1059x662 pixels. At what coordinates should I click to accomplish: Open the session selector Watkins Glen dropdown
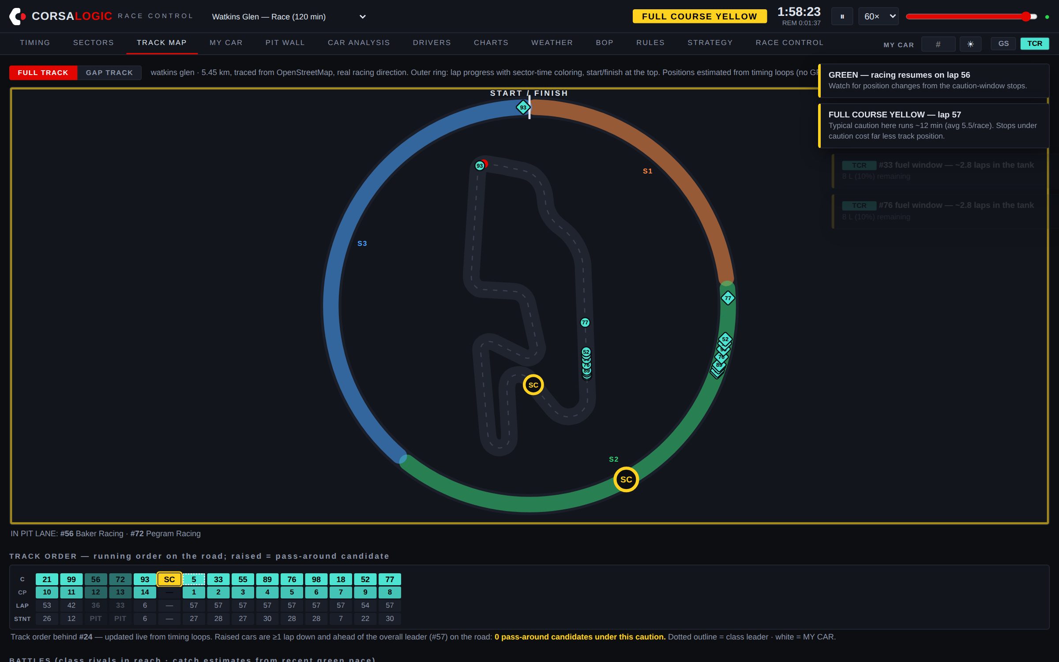click(x=289, y=17)
